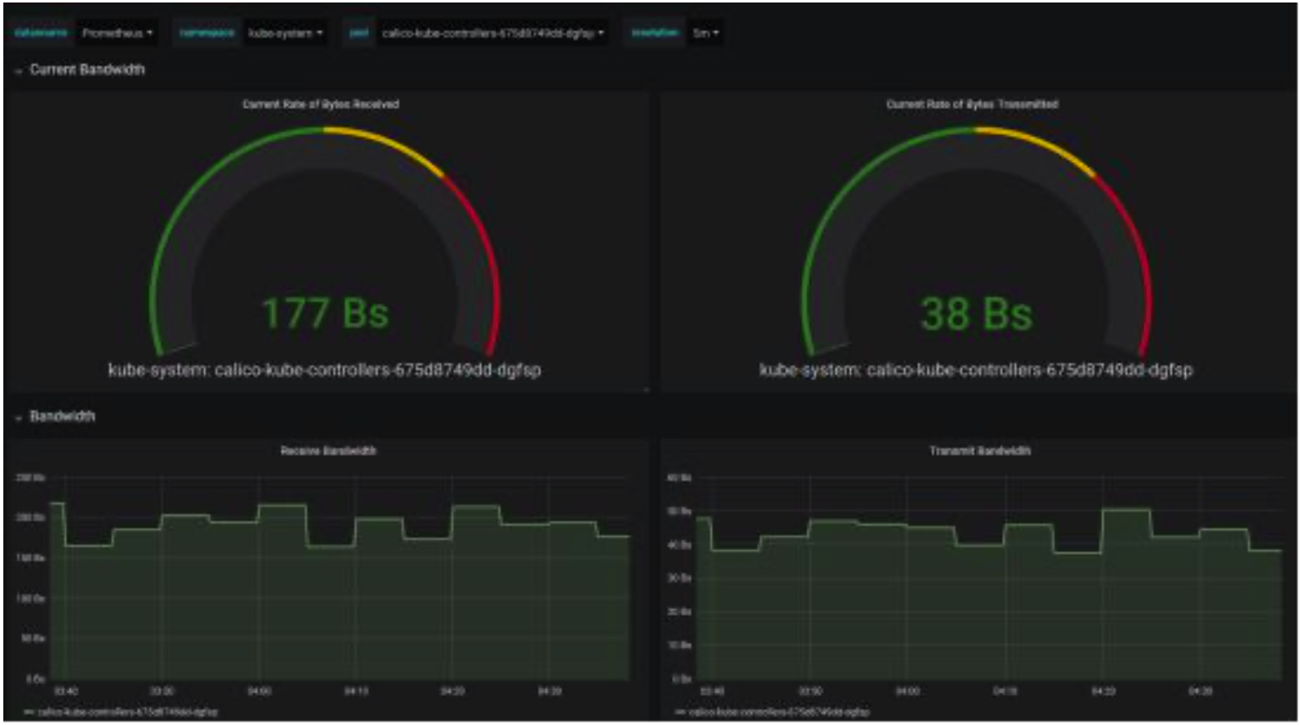Open the Receive Bandwidth panel title menu
The image size is (1300, 725).
point(327,451)
